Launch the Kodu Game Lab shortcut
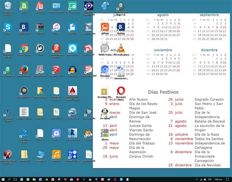Screen dimensions: 232x182 tap(8, 70)
